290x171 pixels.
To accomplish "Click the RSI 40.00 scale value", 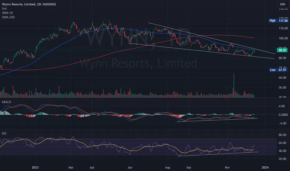I will [x=283, y=151].
